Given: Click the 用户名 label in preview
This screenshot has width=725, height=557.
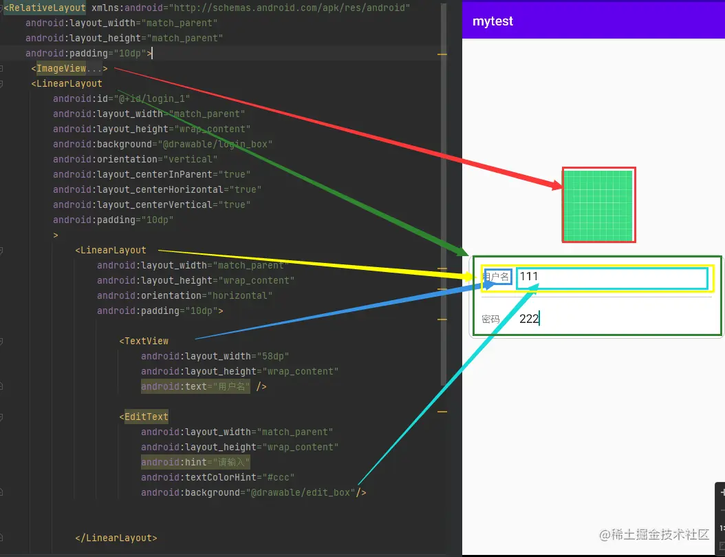Looking at the screenshot, I should point(496,277).
